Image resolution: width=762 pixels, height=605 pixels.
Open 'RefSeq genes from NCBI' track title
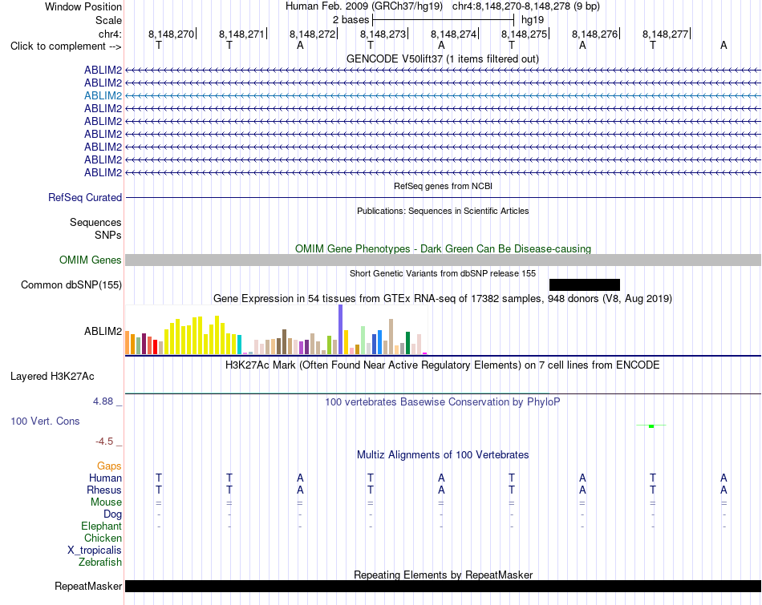pos(443,186)
